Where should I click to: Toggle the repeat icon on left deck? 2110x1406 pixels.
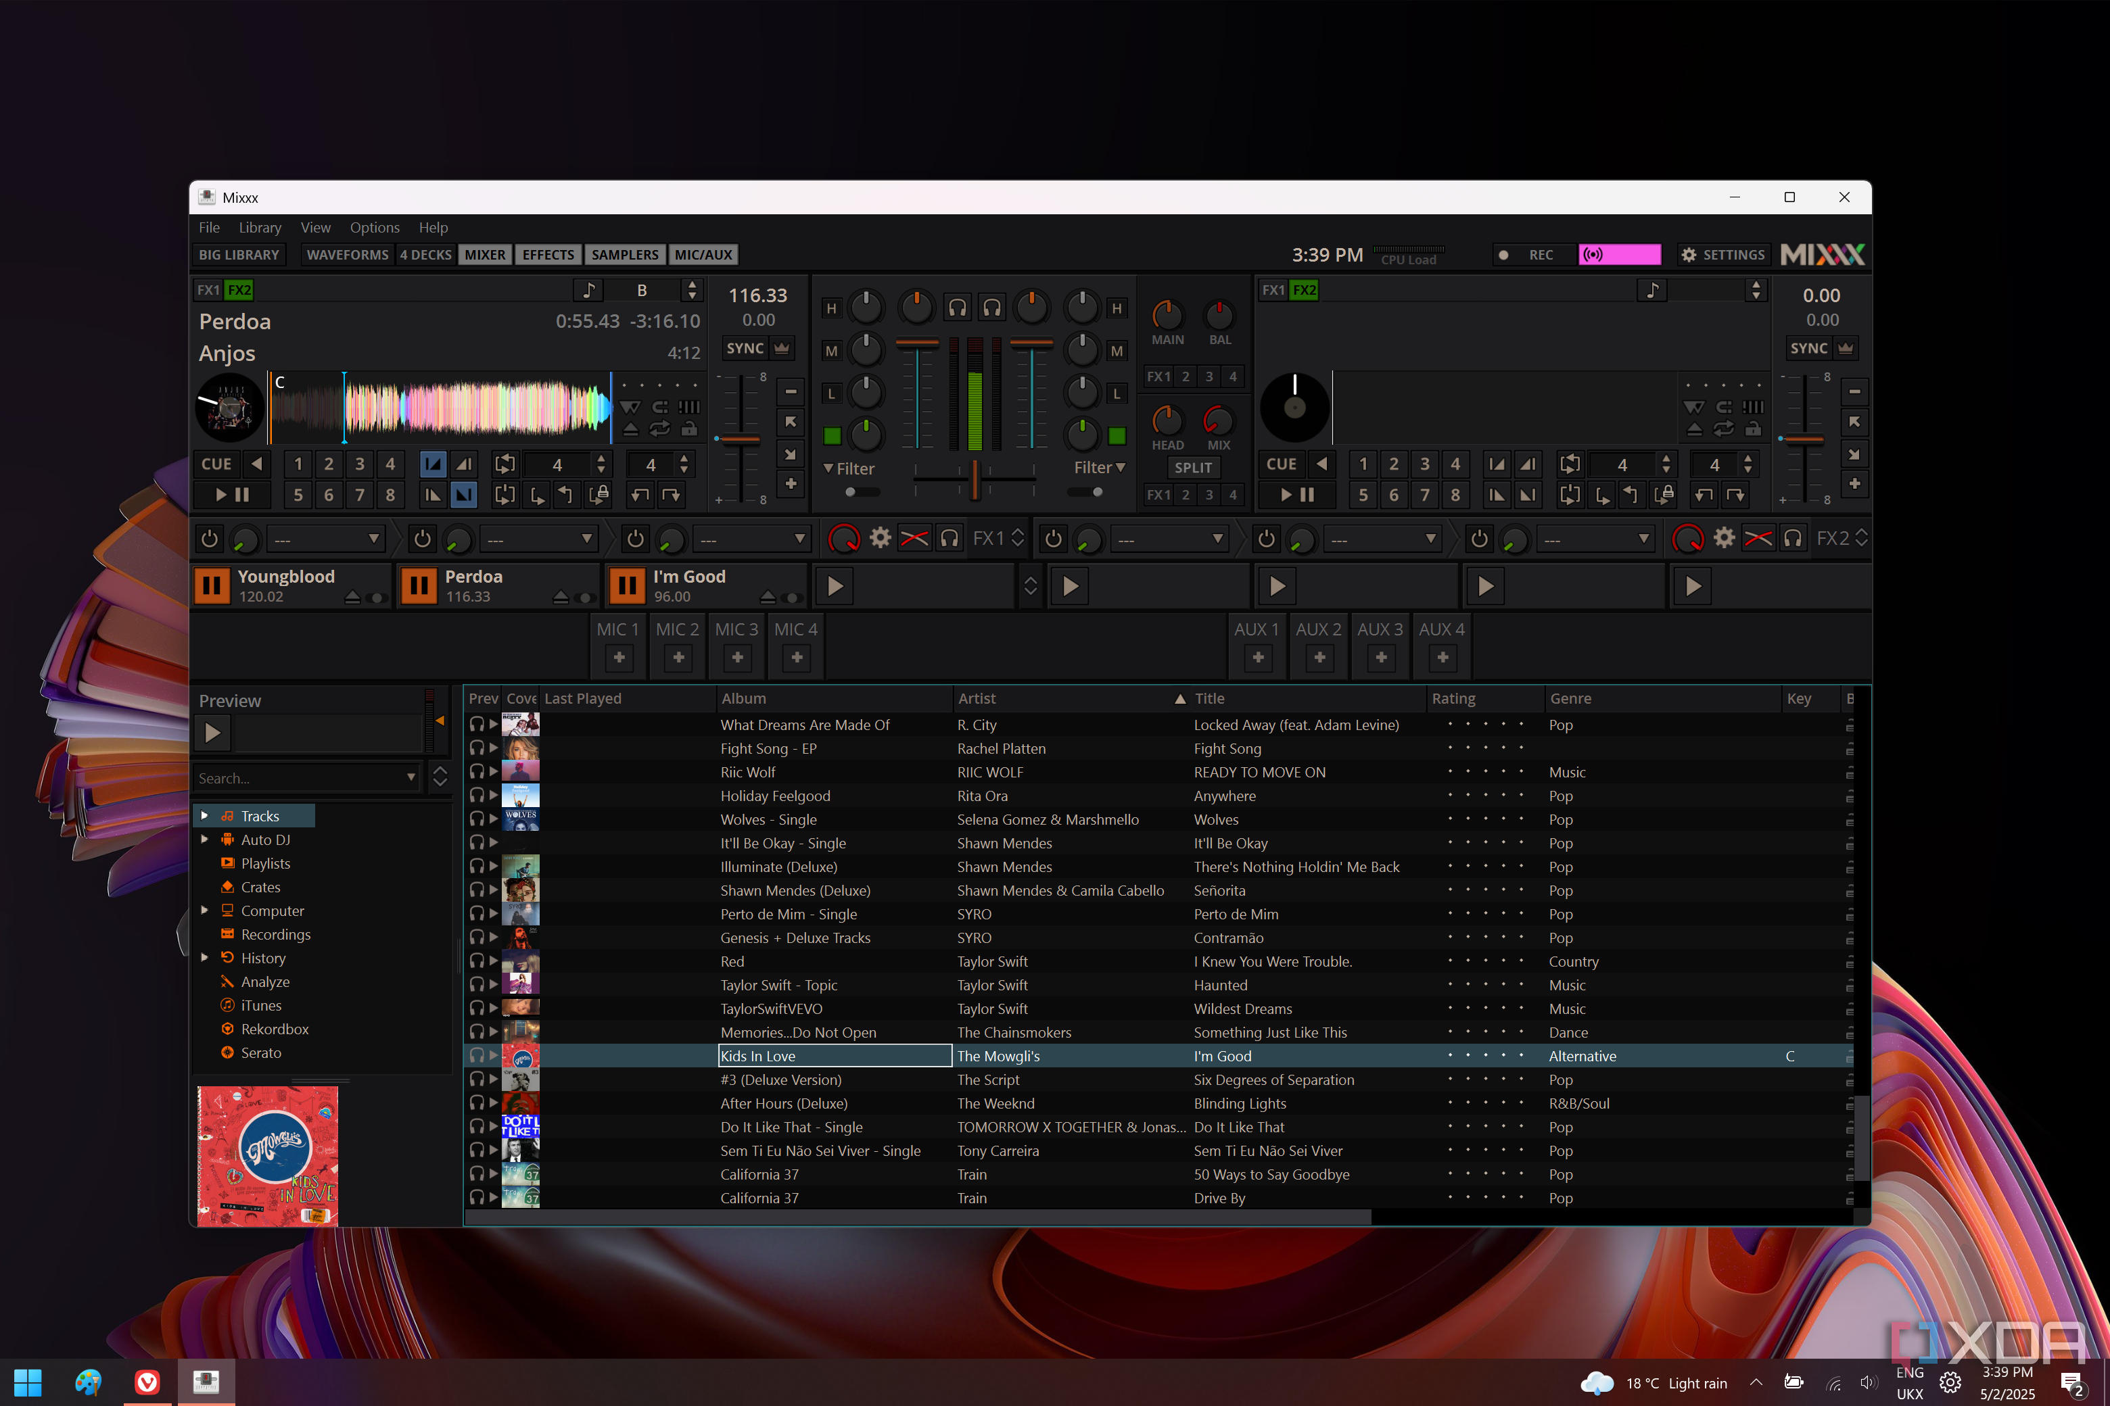click(x=659, y=429)
